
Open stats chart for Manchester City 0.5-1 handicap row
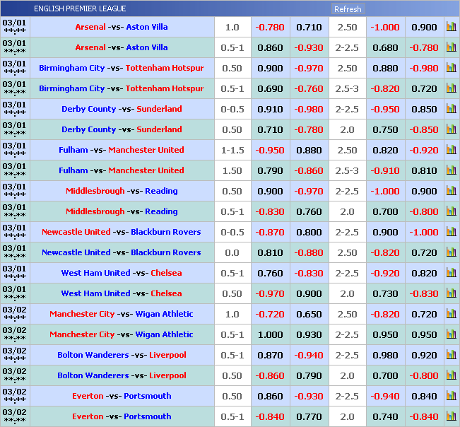point(452,334)
